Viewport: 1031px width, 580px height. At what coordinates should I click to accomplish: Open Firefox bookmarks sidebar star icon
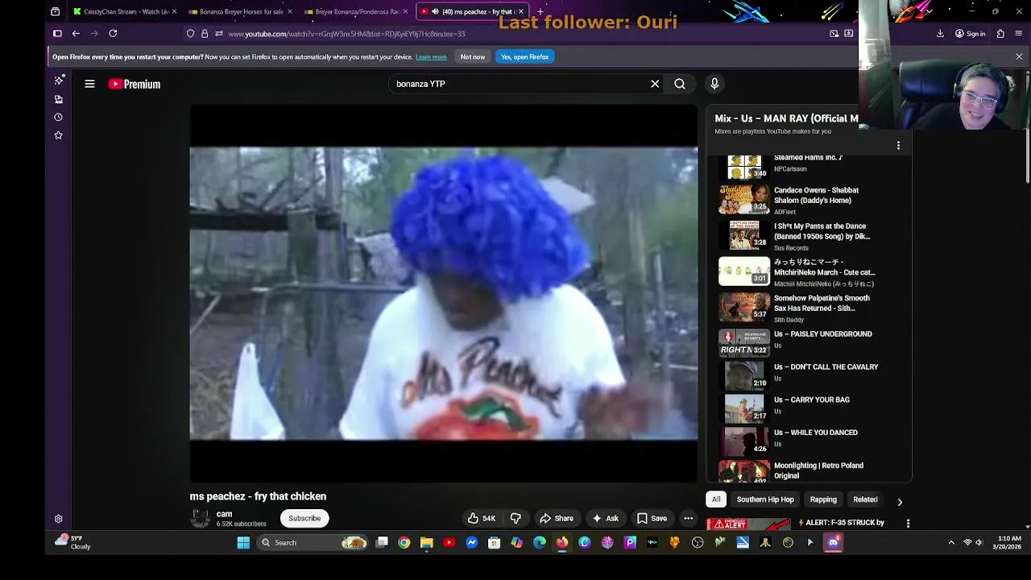click(x=58, y=135)
